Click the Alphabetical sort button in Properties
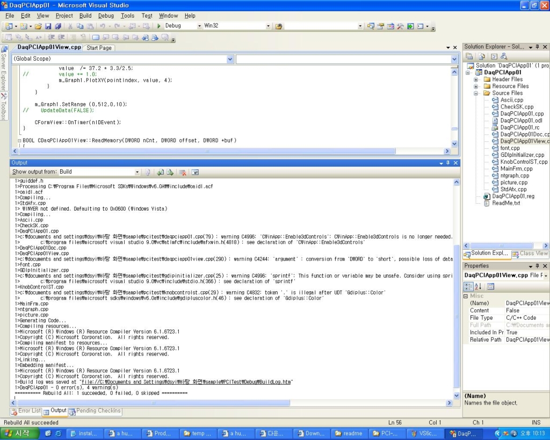The width and height of the screenshot is (550, 440). (x=478, y=287)
